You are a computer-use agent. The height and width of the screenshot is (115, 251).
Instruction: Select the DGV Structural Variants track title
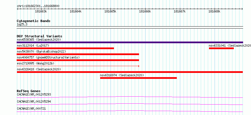(39, 36)
